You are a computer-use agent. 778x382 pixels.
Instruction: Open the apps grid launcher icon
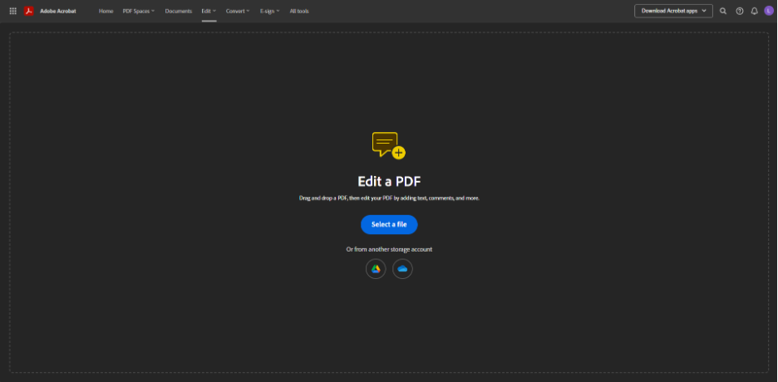click(x=13, y=11)
